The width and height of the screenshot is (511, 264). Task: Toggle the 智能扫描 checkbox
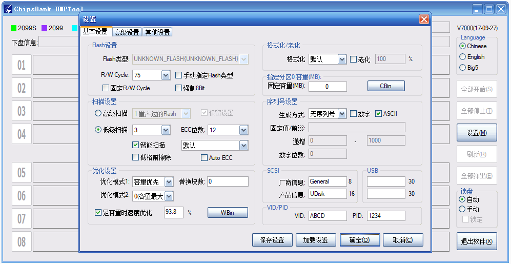point(136,145)
